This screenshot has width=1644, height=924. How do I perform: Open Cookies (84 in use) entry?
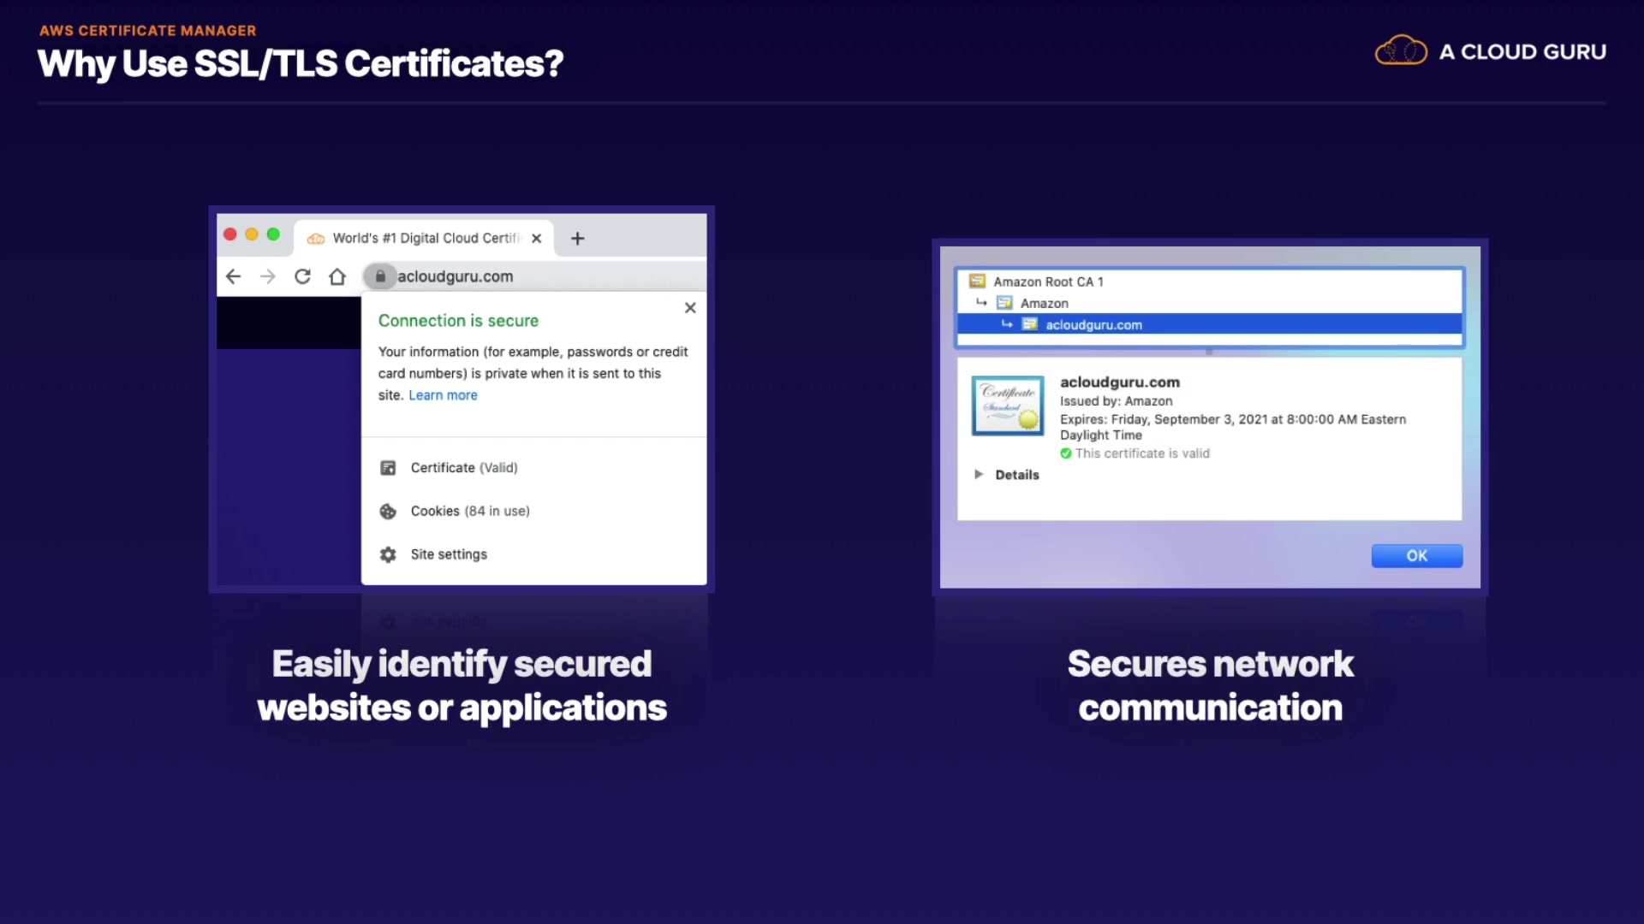(469, 511)
